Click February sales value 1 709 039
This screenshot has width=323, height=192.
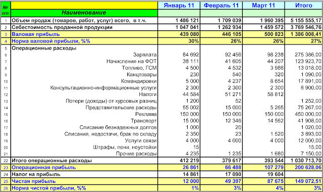[x=229, y=20]
